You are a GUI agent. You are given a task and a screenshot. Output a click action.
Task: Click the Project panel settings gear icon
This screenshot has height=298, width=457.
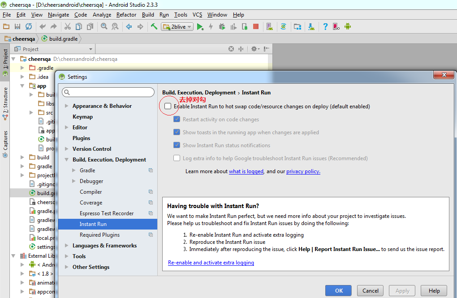[x=255, y=49]
